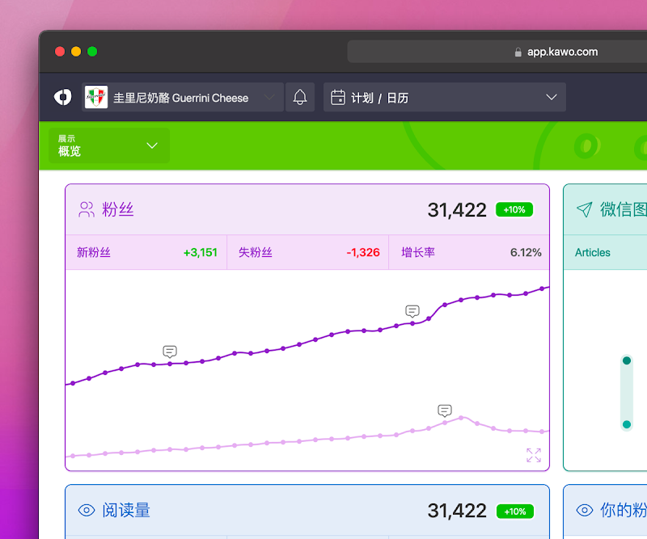The width and height of the screenshot is (647, 539).
Task: Click the Guerrini Cheese brand logo thumbnail
Action: (x=96, y=97)
